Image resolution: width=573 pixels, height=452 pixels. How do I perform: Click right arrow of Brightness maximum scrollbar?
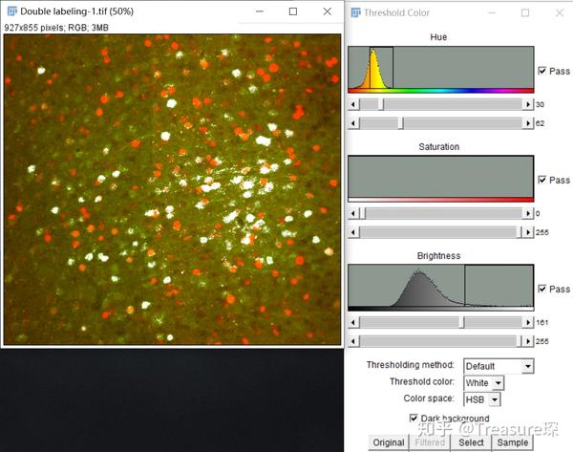click(527, 341)
